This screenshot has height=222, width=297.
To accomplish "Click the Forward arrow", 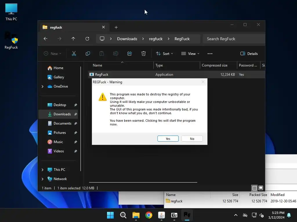I will click(59, 39).
